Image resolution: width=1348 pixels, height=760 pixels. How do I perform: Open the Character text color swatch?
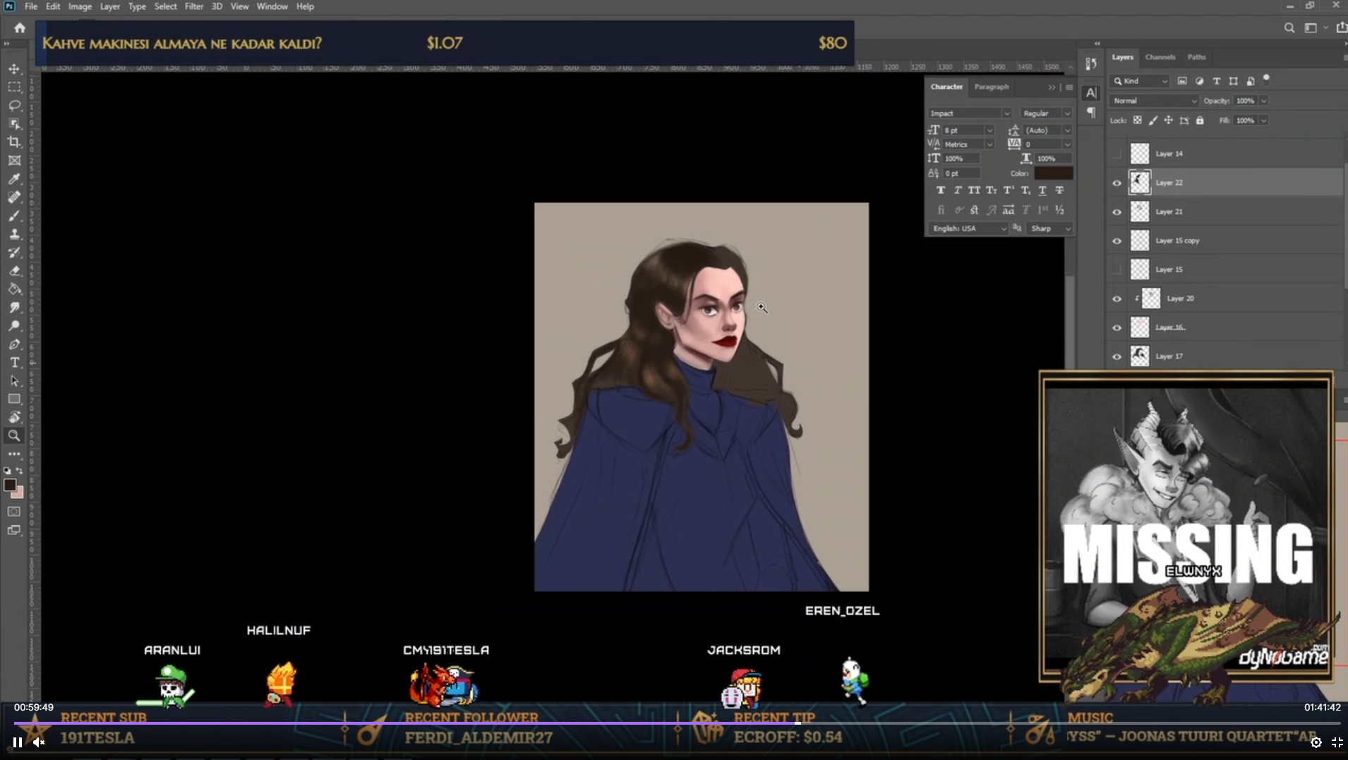pos(1054,173)
